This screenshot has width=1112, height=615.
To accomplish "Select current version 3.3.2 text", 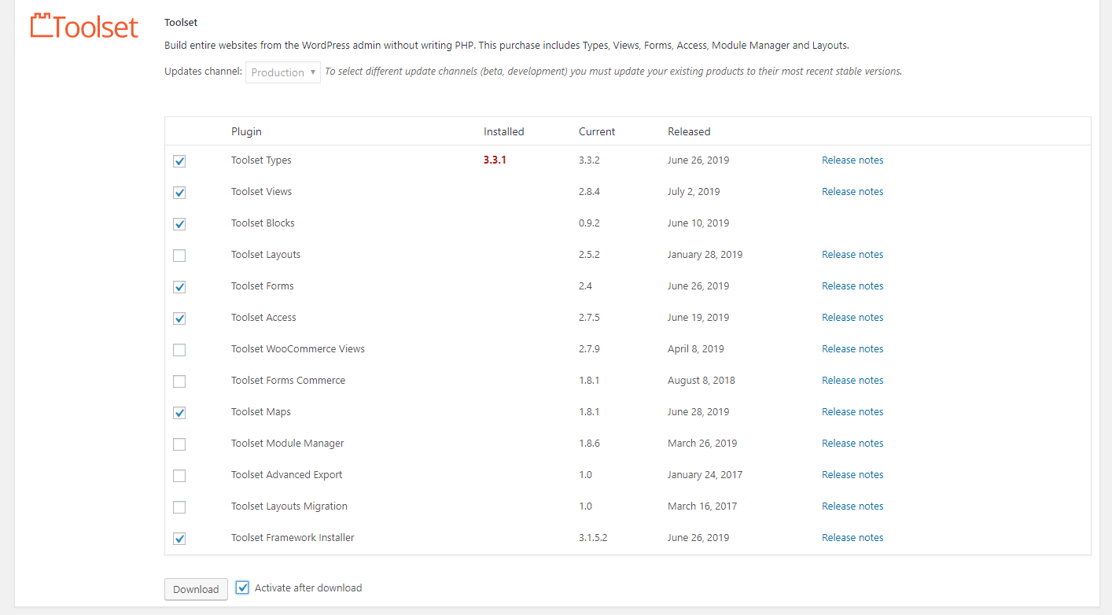I will point(590,160).
